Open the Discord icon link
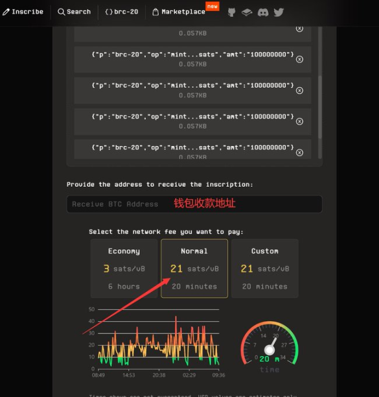This screenshot has width=379, height=397. [263, 12]
